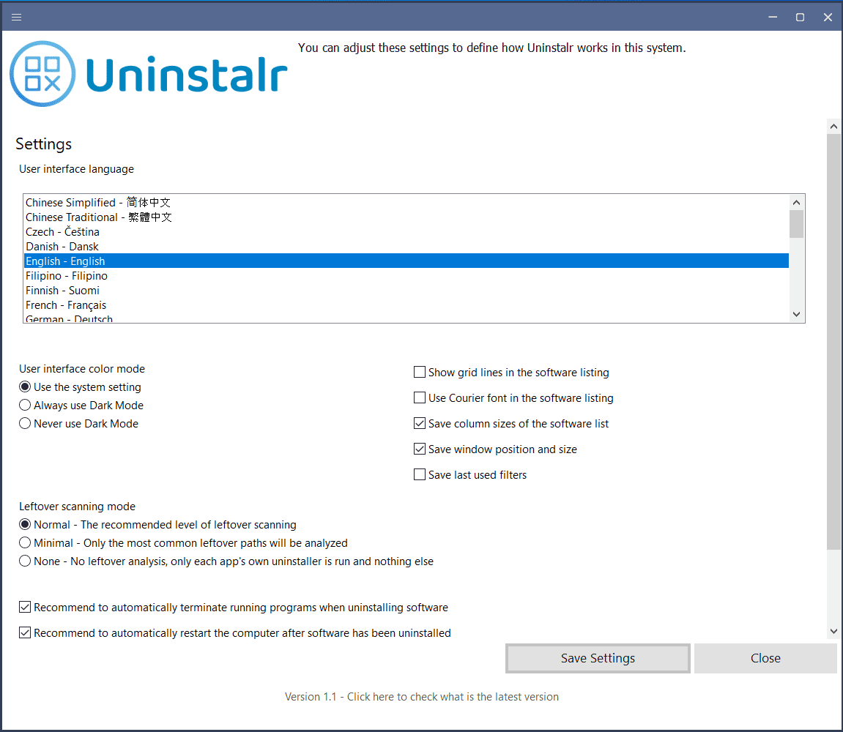Toggle Save window position and size
The width and height of the screenshot is (843, 732).
pos(495,449)
